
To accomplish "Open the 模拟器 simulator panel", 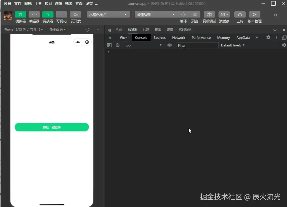I will [x=20, y=17].
